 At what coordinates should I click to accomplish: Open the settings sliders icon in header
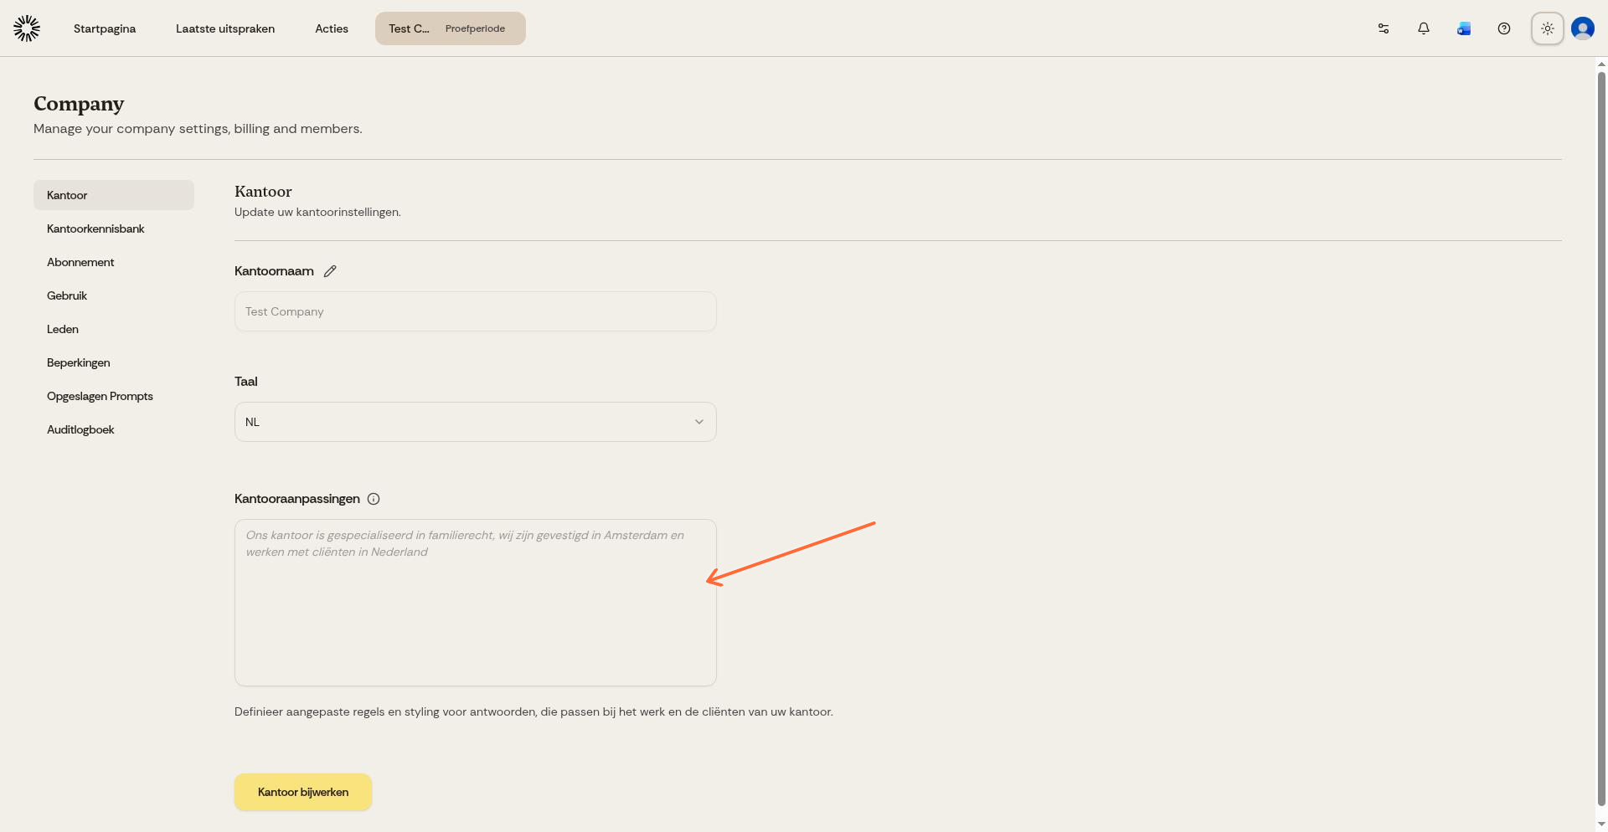pyautogui.click(x=1384, y=28)
